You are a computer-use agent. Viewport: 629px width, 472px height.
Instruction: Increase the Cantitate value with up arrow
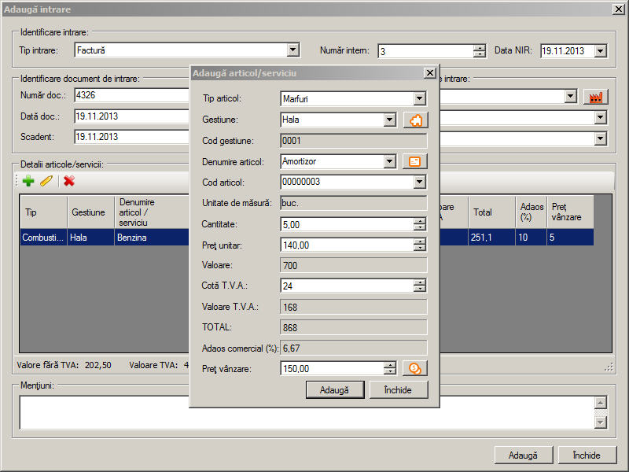[421, 221]
